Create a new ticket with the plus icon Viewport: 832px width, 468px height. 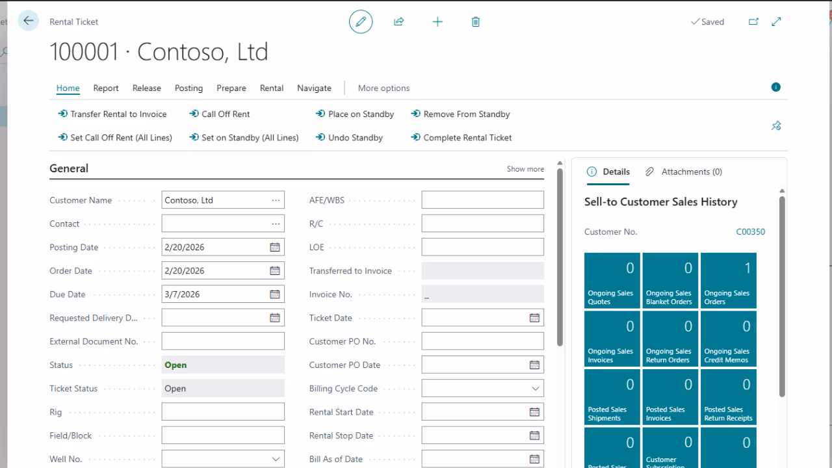pyautogui.click(x=437, y=21)
